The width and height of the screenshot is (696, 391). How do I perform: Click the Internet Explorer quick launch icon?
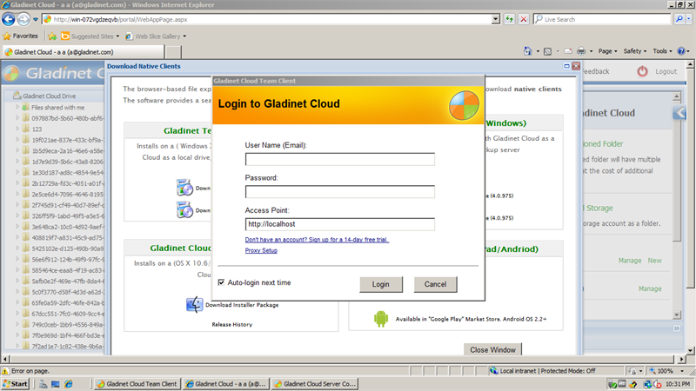[x=69, y=384]
